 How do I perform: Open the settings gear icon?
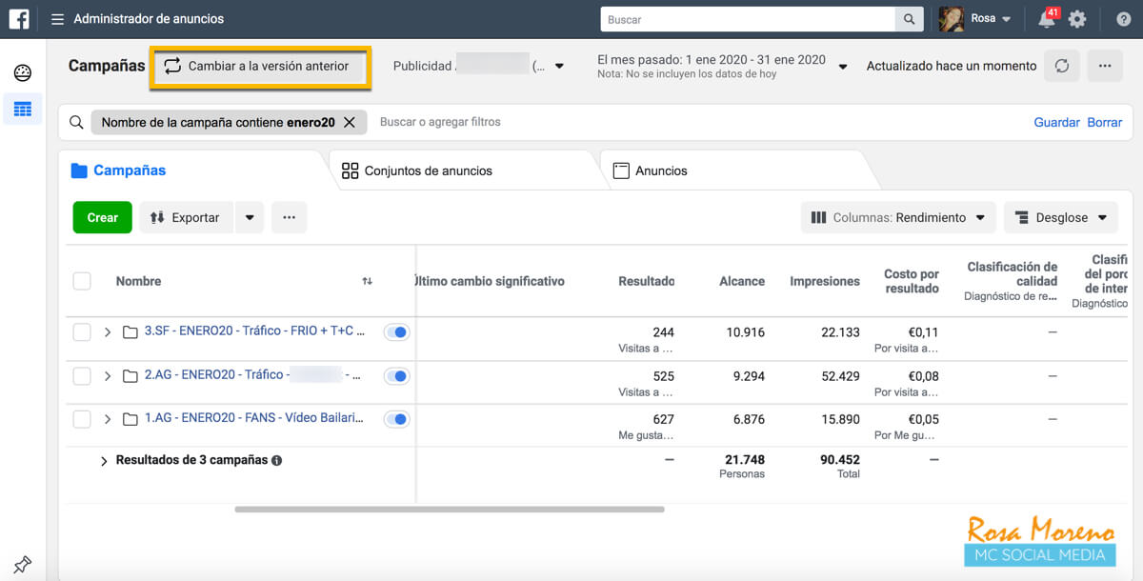[1077, 19]
